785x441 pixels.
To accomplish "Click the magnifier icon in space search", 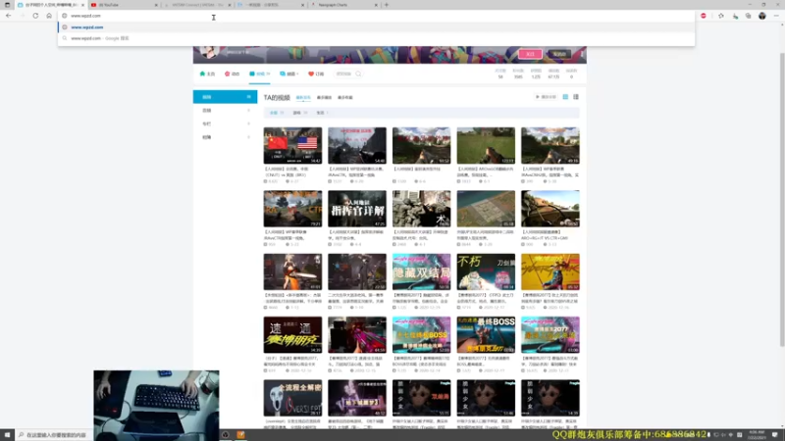I will [x=358, y=73].
